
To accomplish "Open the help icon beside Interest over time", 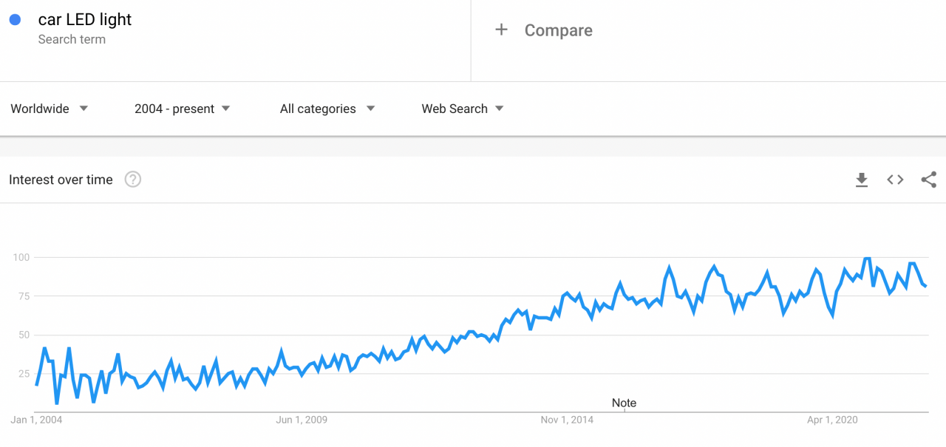I will 133,180.
